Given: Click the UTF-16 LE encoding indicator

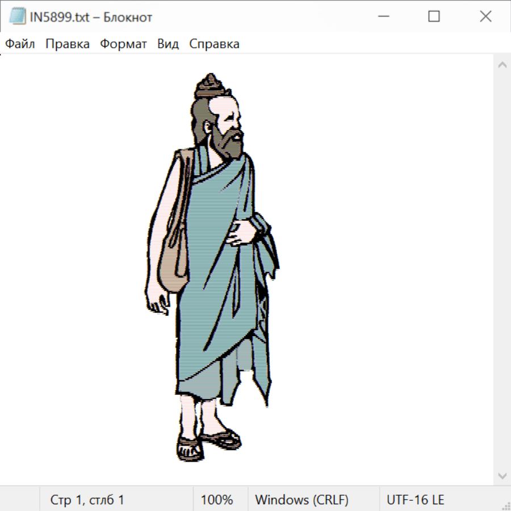Looking at the screenshot, I should tap(415, 500).
